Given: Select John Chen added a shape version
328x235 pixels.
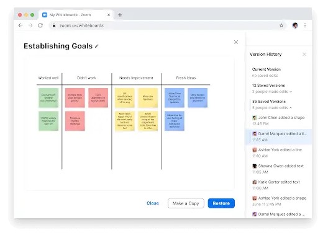Looking at the screenshot, I should point(278,121).
